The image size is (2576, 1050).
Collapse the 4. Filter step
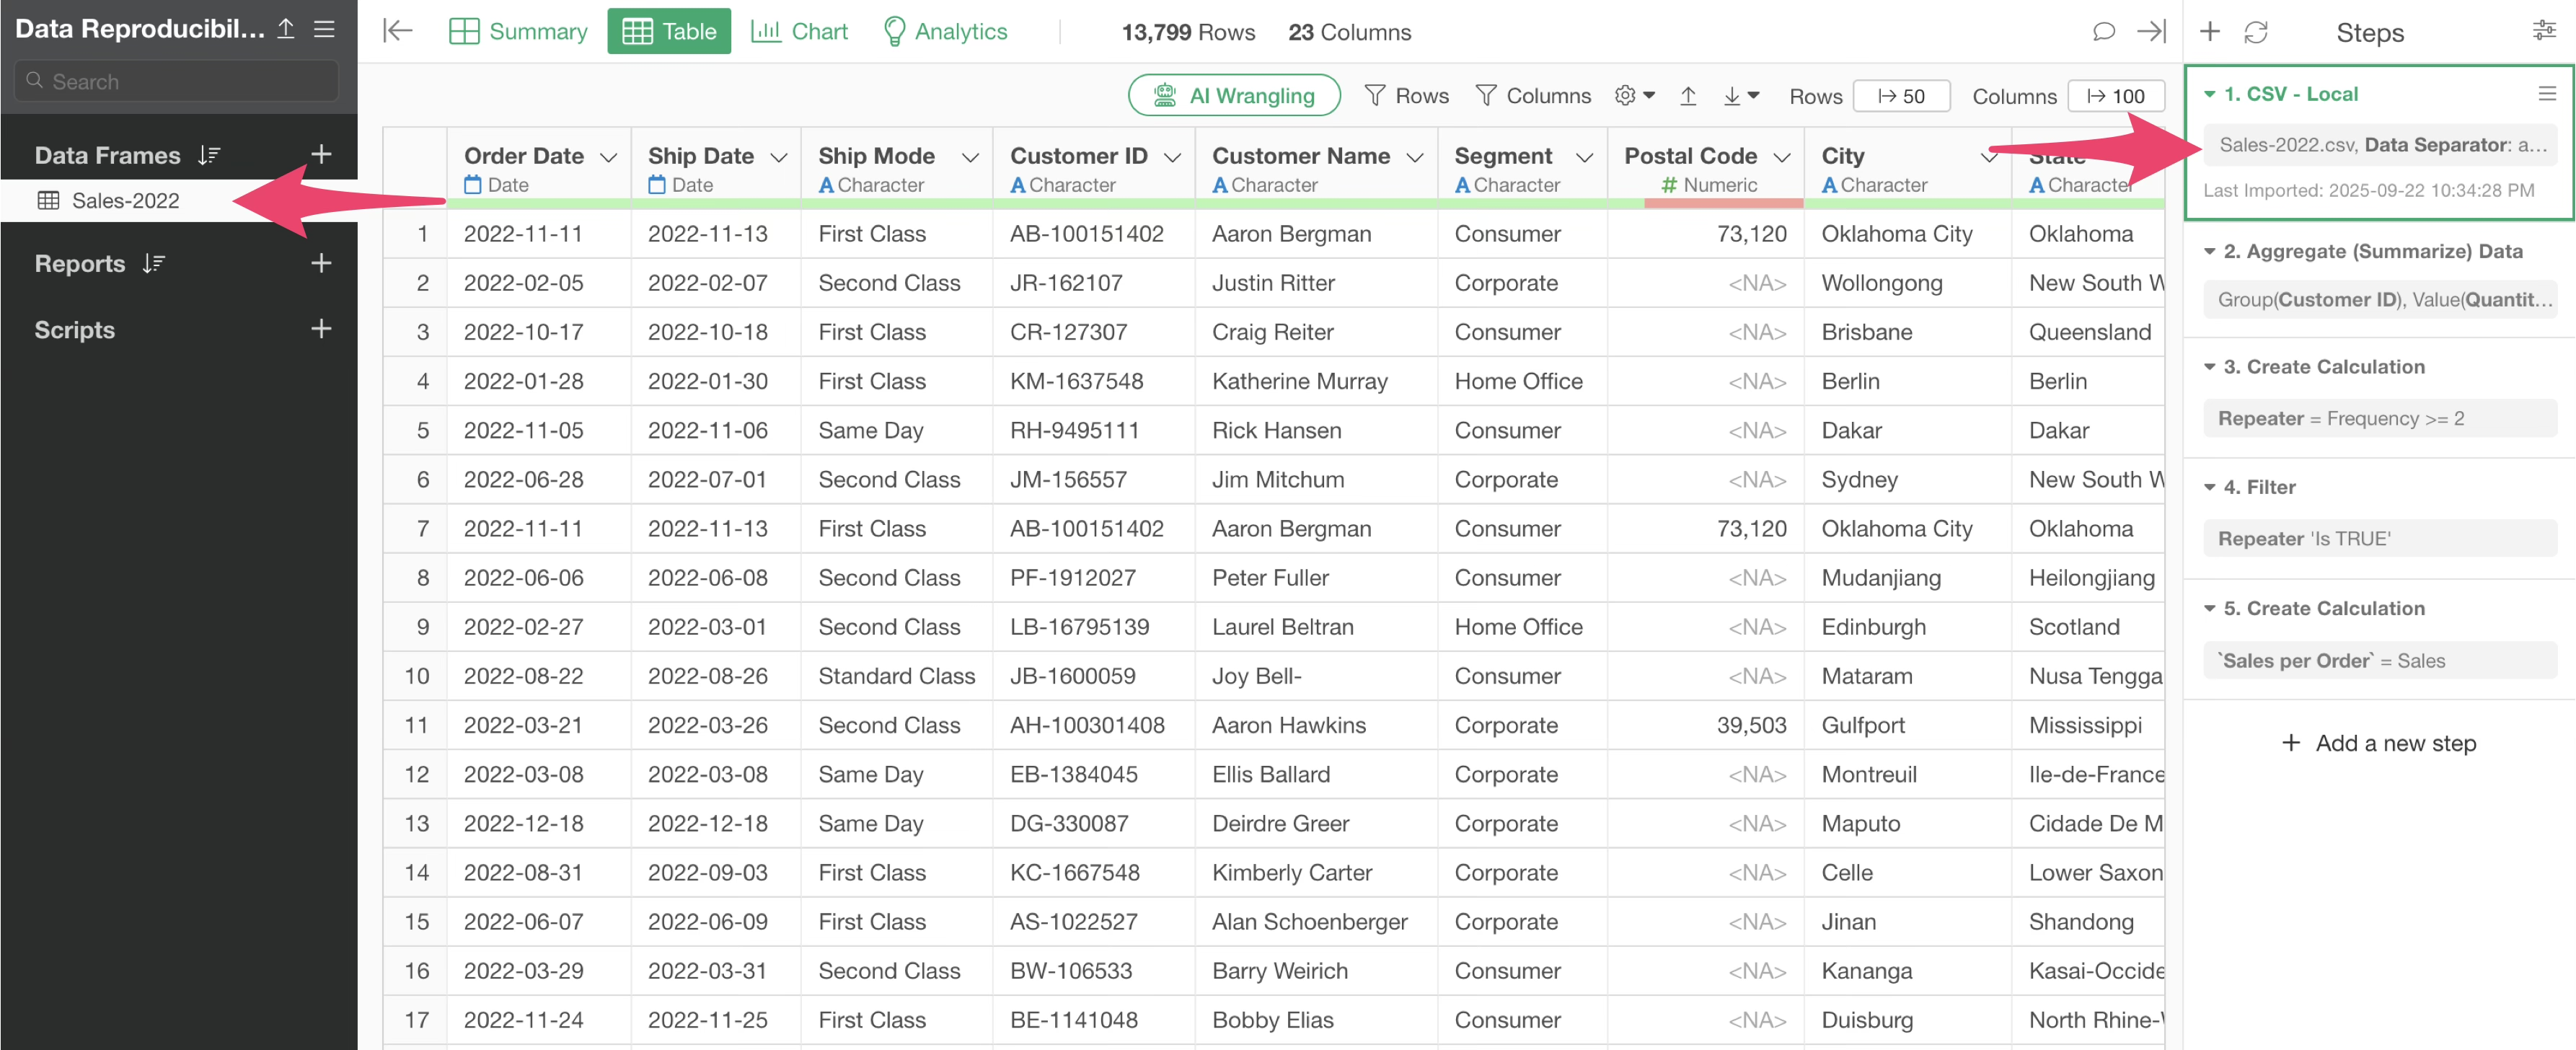[2210, 487]
